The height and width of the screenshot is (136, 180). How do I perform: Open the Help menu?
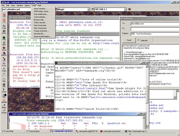pos(39,5)
